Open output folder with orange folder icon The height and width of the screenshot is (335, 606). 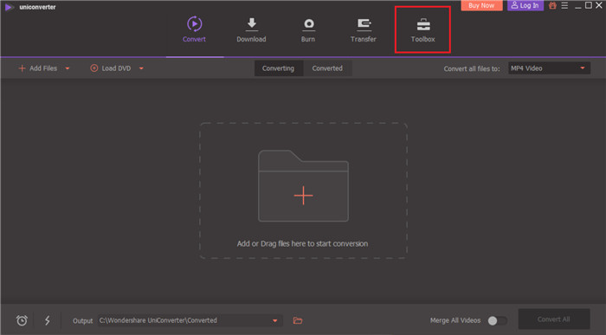[x=298, y=320]
